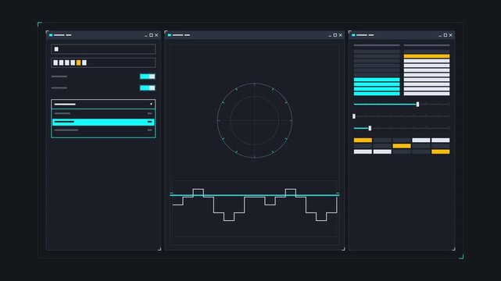Click the handle of the mostly filled slider

click(417, 105)
